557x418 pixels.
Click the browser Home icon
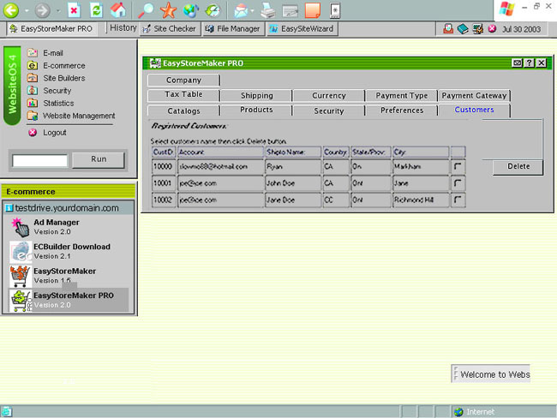(x=118, y=10)
